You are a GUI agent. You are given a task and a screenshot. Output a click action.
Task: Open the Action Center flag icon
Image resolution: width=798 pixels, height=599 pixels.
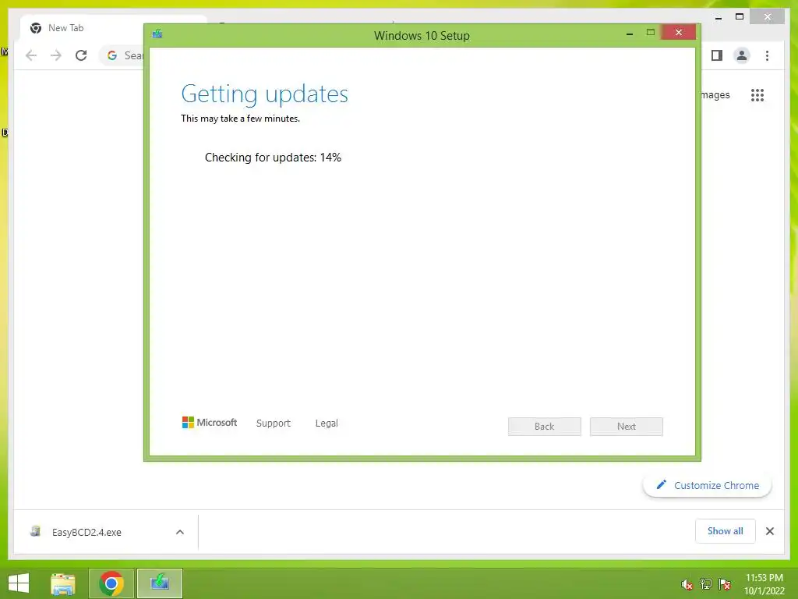[725, 583]
